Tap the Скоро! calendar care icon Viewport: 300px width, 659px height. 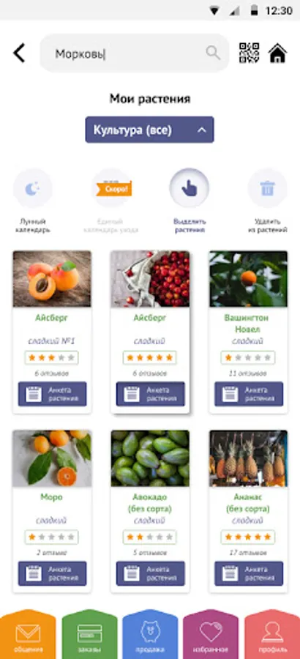tap(111, 188)
